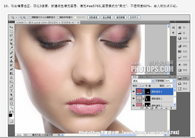195x138 pixels.
Task: Open the 颜色 panel in right dock
Action: [x=182, y=46]
